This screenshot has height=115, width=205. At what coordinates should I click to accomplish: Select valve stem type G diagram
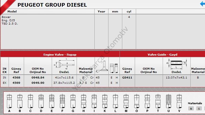[73, 101]
